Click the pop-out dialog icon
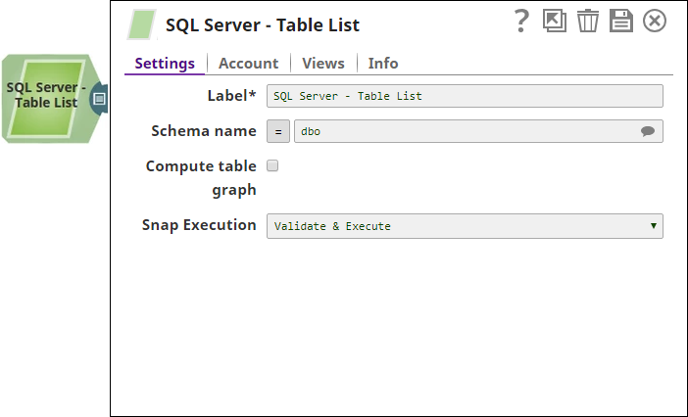 [x=555, y=21]
